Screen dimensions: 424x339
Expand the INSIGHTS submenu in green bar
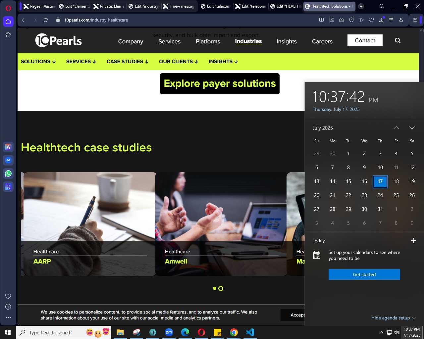[x=223, y=62]
